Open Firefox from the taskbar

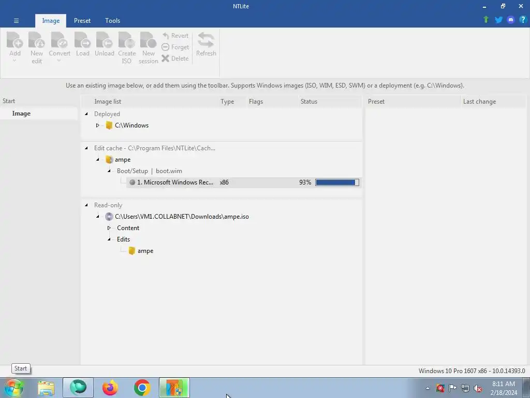110,388
